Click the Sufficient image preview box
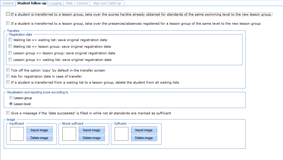The height and width of the screenshot is (160, 283). (121, 134)
